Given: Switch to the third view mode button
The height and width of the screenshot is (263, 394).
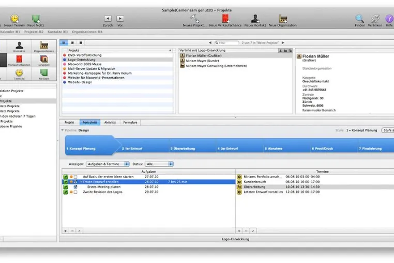Looking at the screenshot, I should [81, 43].
